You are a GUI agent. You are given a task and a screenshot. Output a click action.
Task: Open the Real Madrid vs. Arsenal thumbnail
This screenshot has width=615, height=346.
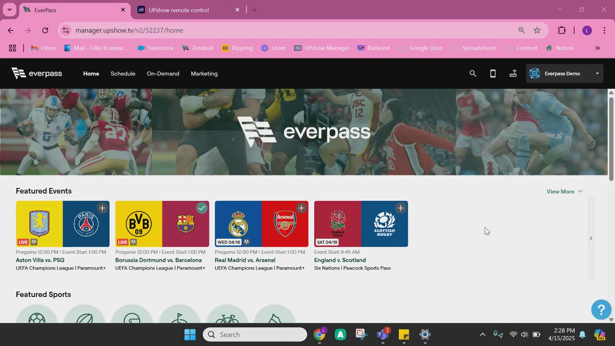pos(261,224)
